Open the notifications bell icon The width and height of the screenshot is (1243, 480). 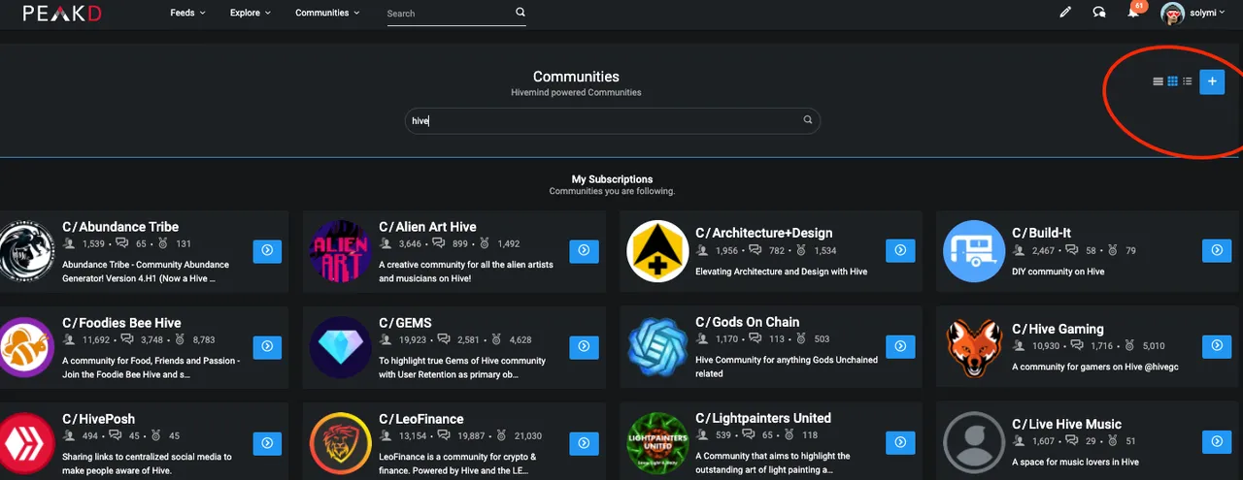(1133, 13)
